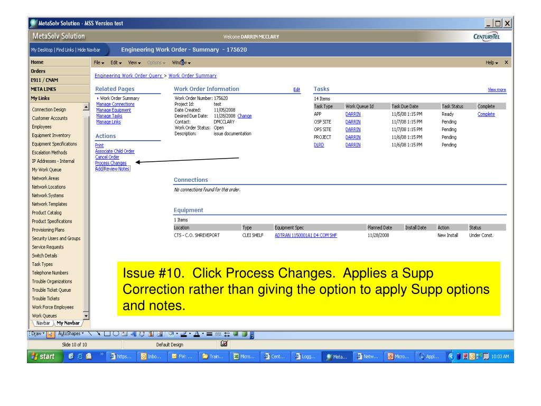Image resolution: width=541 pixels, height=406 pixels.
Task: Open the ADTRAN equipment spec link
Action: [x=306, y=235]
